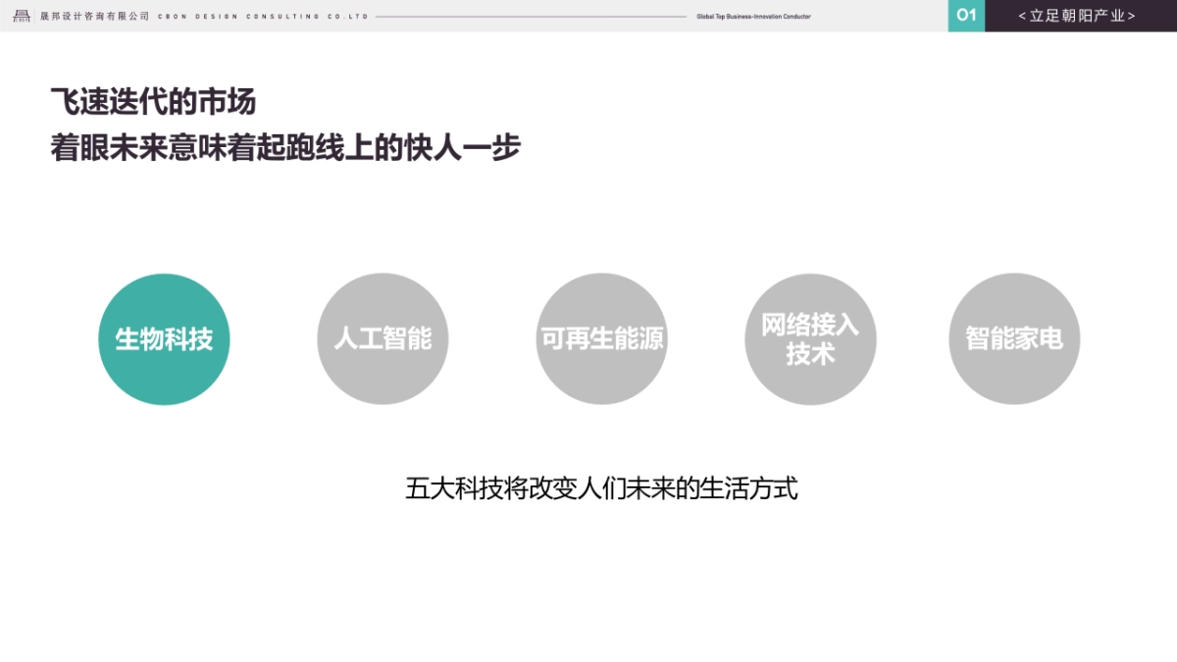Toggle highlight on the 生物科技 bubble

tap(164, 338)
